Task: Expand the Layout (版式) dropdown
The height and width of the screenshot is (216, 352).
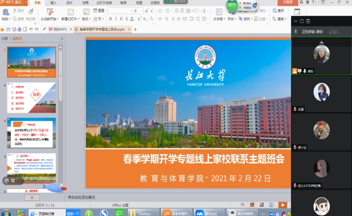Action: point(90,19)
